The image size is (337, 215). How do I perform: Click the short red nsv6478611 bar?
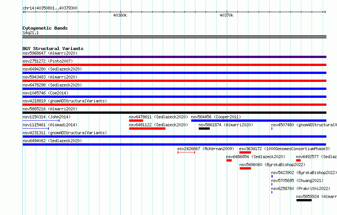click(136, 121)
